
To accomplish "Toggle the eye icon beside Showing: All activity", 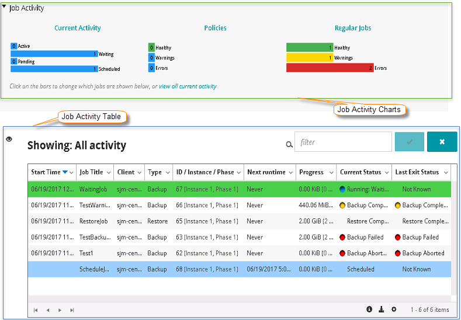I will [x=9, y=139].
